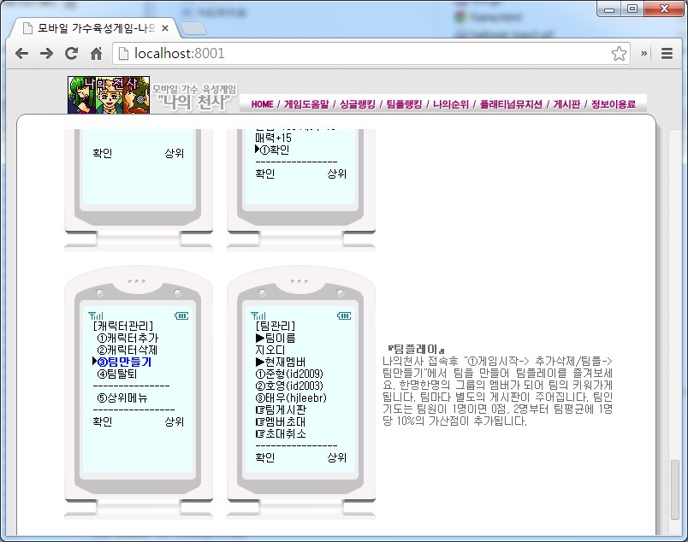Screen dimensions: 688x542
Task: Open the 게임도움말 menu link
Action: [x=307, y=104]
